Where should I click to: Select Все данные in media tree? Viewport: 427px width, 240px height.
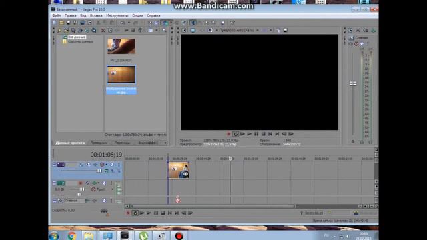click(x=77, y=37)
